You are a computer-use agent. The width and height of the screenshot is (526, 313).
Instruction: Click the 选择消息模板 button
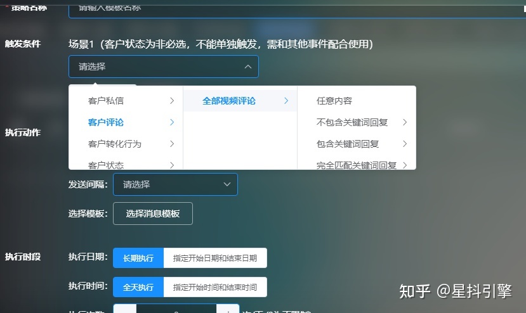point(152,214)
